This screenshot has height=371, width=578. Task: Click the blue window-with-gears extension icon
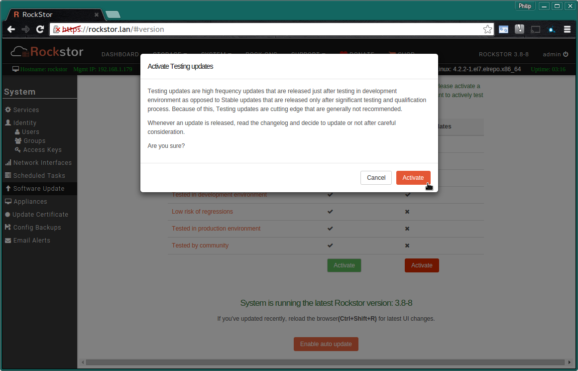pos(503,29)
